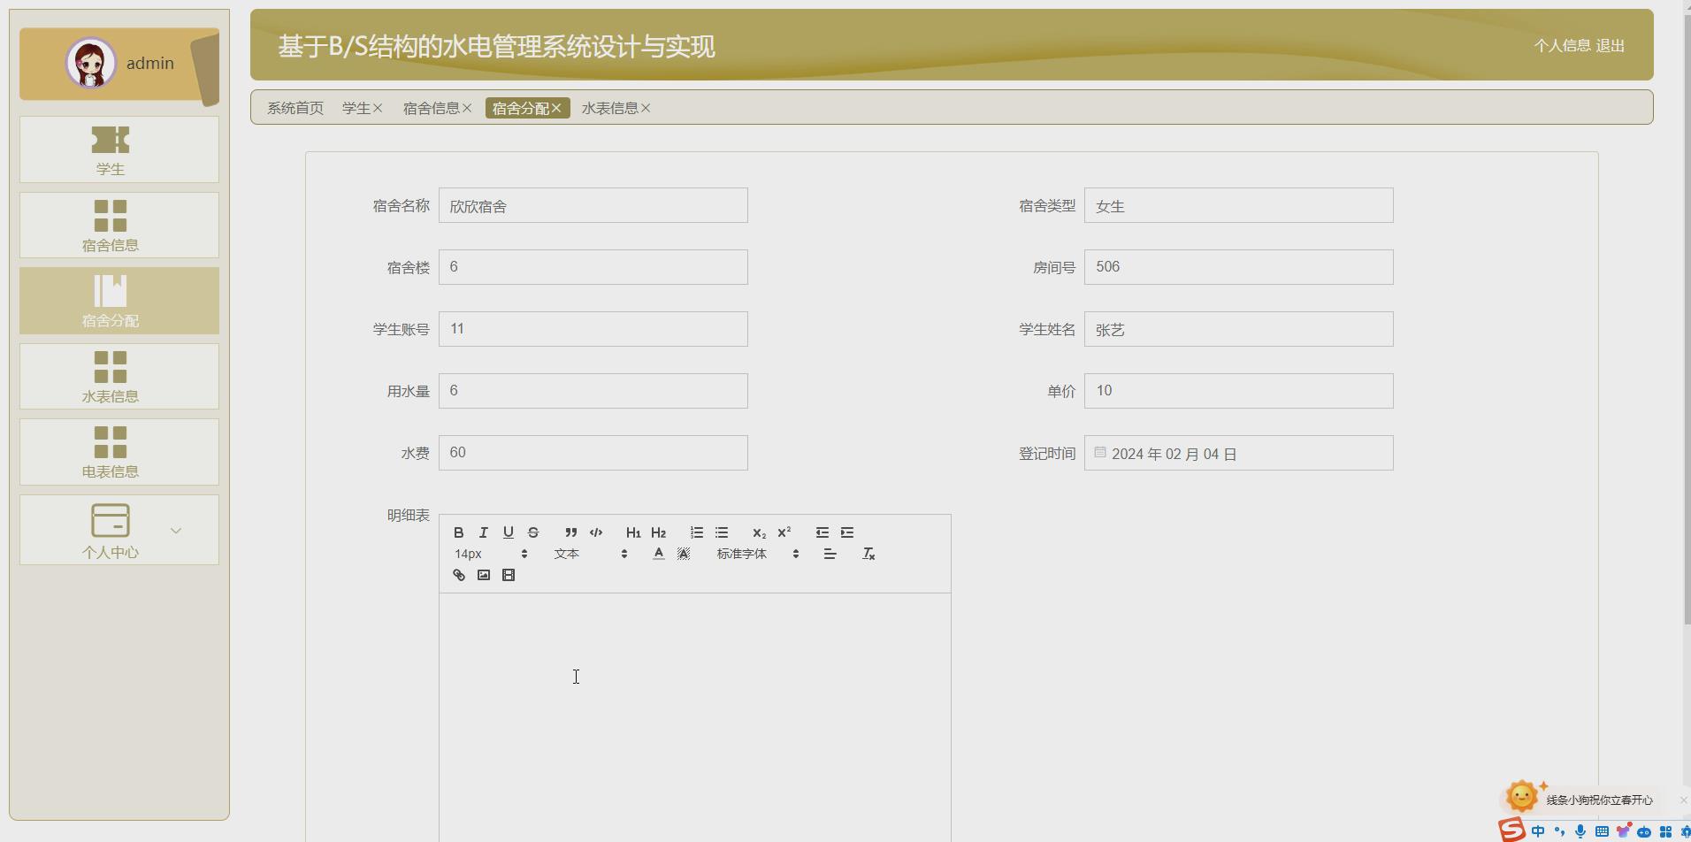Open the text background color picker
Image resolution: width=1691 pixels, height=842 pixels.
click(x=683, y=554)
